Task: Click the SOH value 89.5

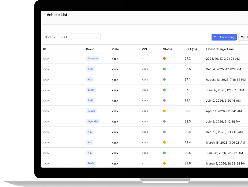Action: [188, 153]
